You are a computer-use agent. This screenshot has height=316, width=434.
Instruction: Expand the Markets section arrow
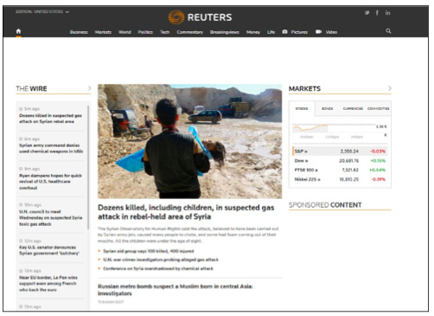click(390, 88)
